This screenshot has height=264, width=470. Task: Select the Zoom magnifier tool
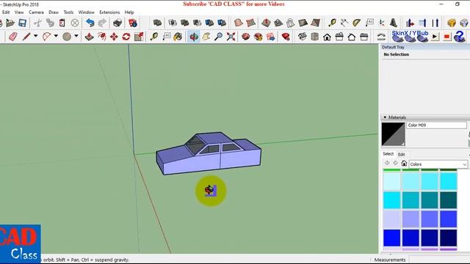coord(219,37)
